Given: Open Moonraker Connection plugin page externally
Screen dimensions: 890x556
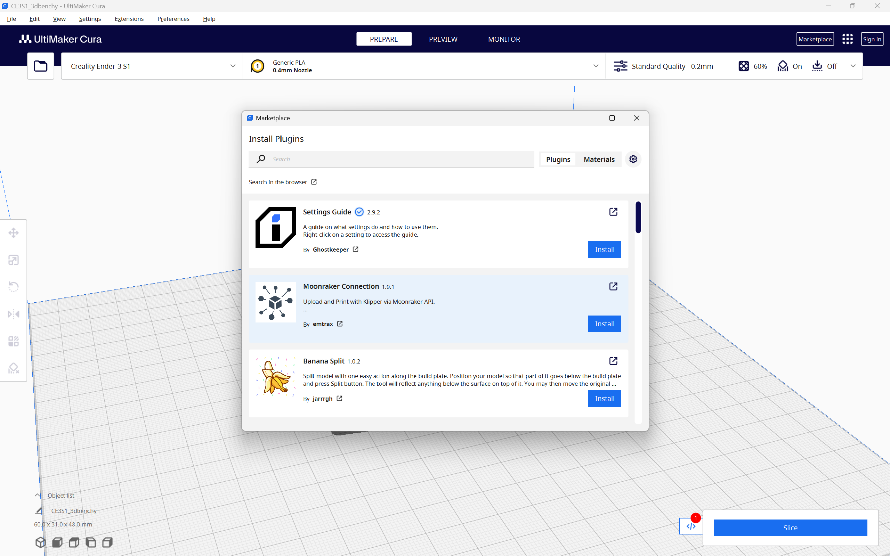Looking at the screenshot, I should pos(613,286).
